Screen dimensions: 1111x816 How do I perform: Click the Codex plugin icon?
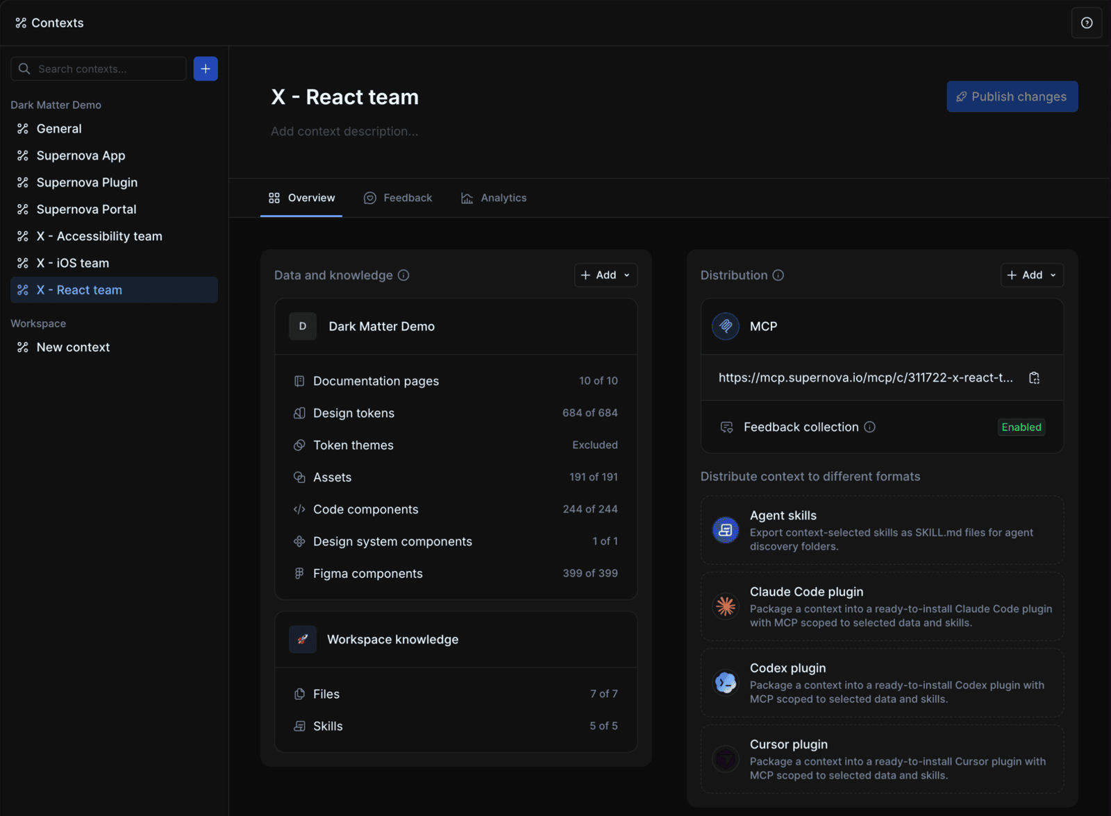click(x=726, y=683)
